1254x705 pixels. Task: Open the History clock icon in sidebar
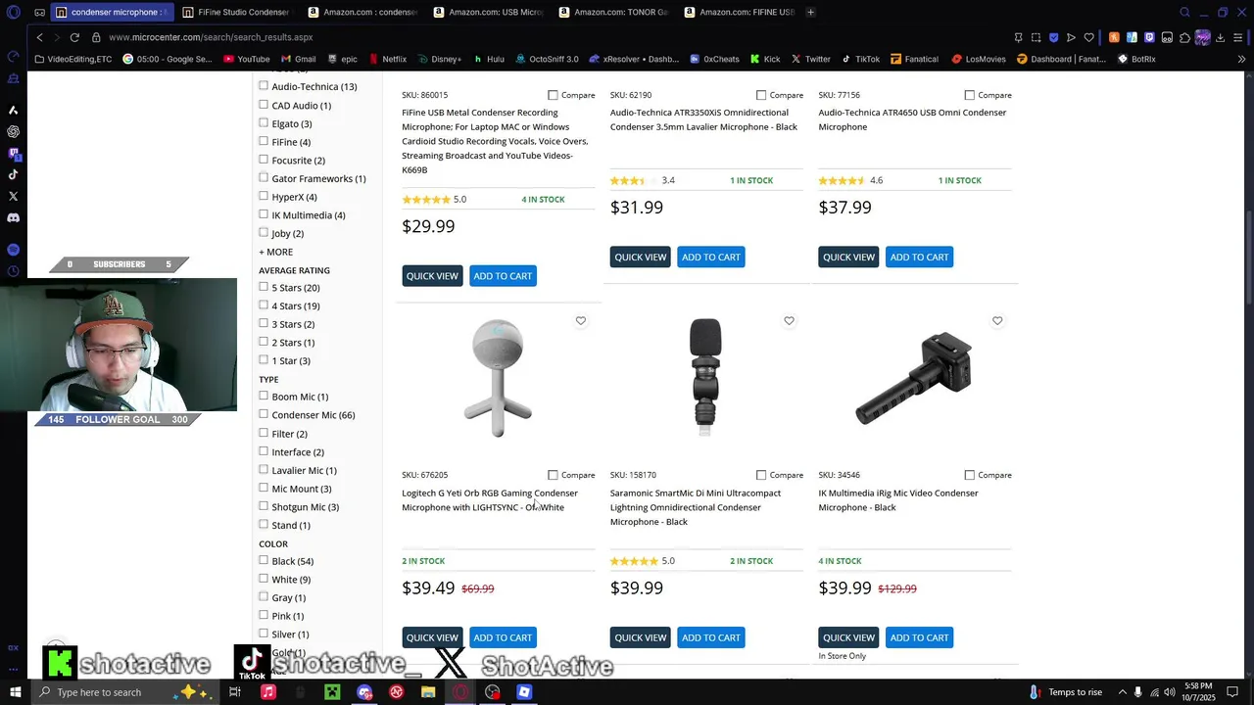[x=14, y=271]
